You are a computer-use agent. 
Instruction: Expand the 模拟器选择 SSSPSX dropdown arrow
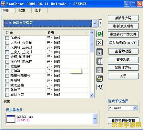pos(95,119)
